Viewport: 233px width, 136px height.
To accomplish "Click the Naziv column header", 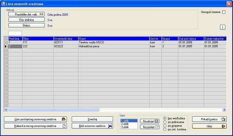I will coord(114,38).
